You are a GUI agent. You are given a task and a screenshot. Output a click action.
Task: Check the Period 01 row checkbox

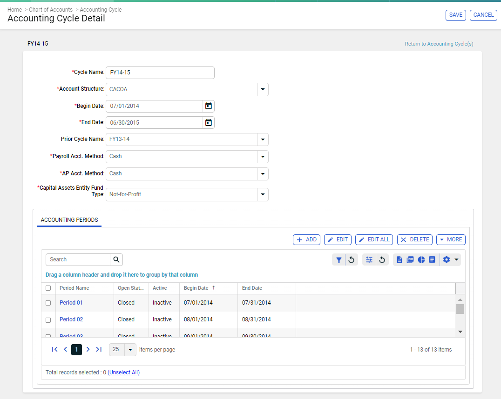[48, 303]
